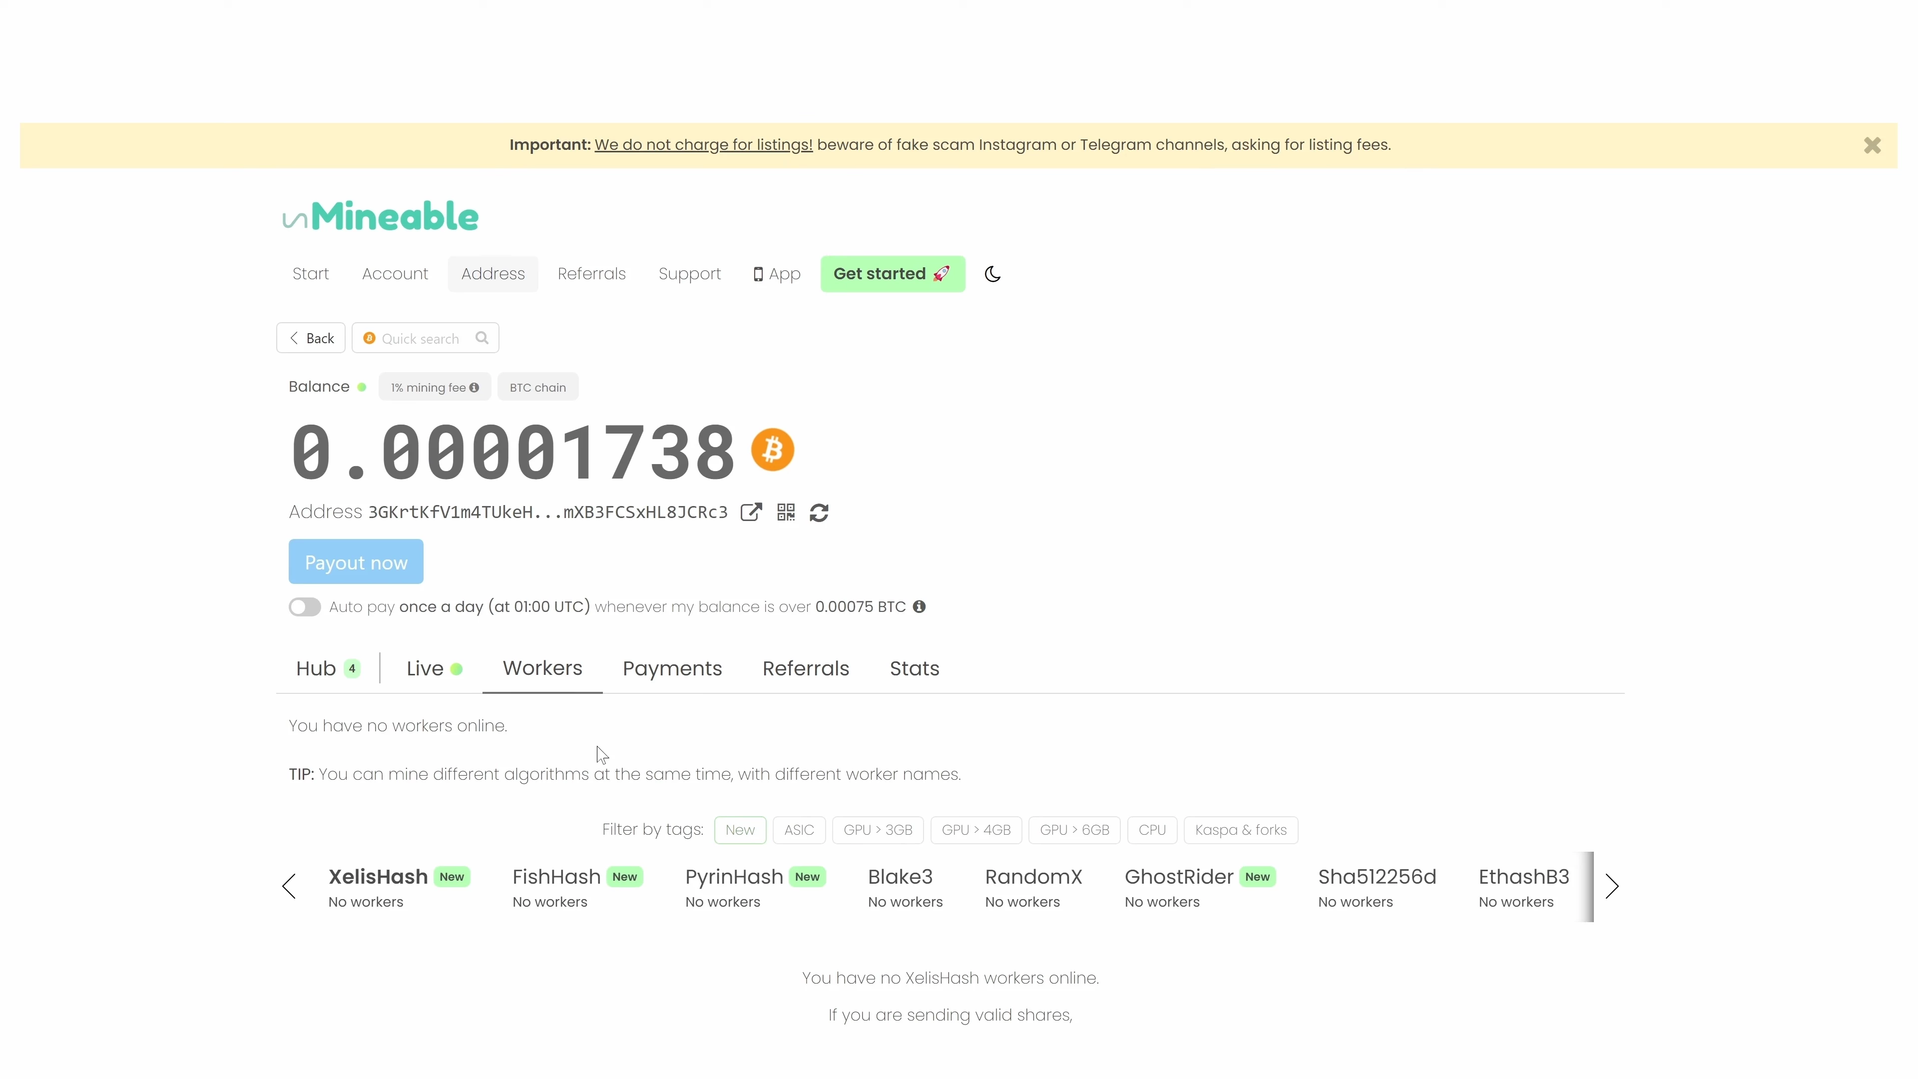
Task: Select the Sha512256d algorithm
Action: 1377,888
